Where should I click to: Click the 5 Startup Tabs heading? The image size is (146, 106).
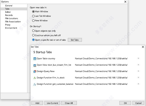[x=43, y=52]
